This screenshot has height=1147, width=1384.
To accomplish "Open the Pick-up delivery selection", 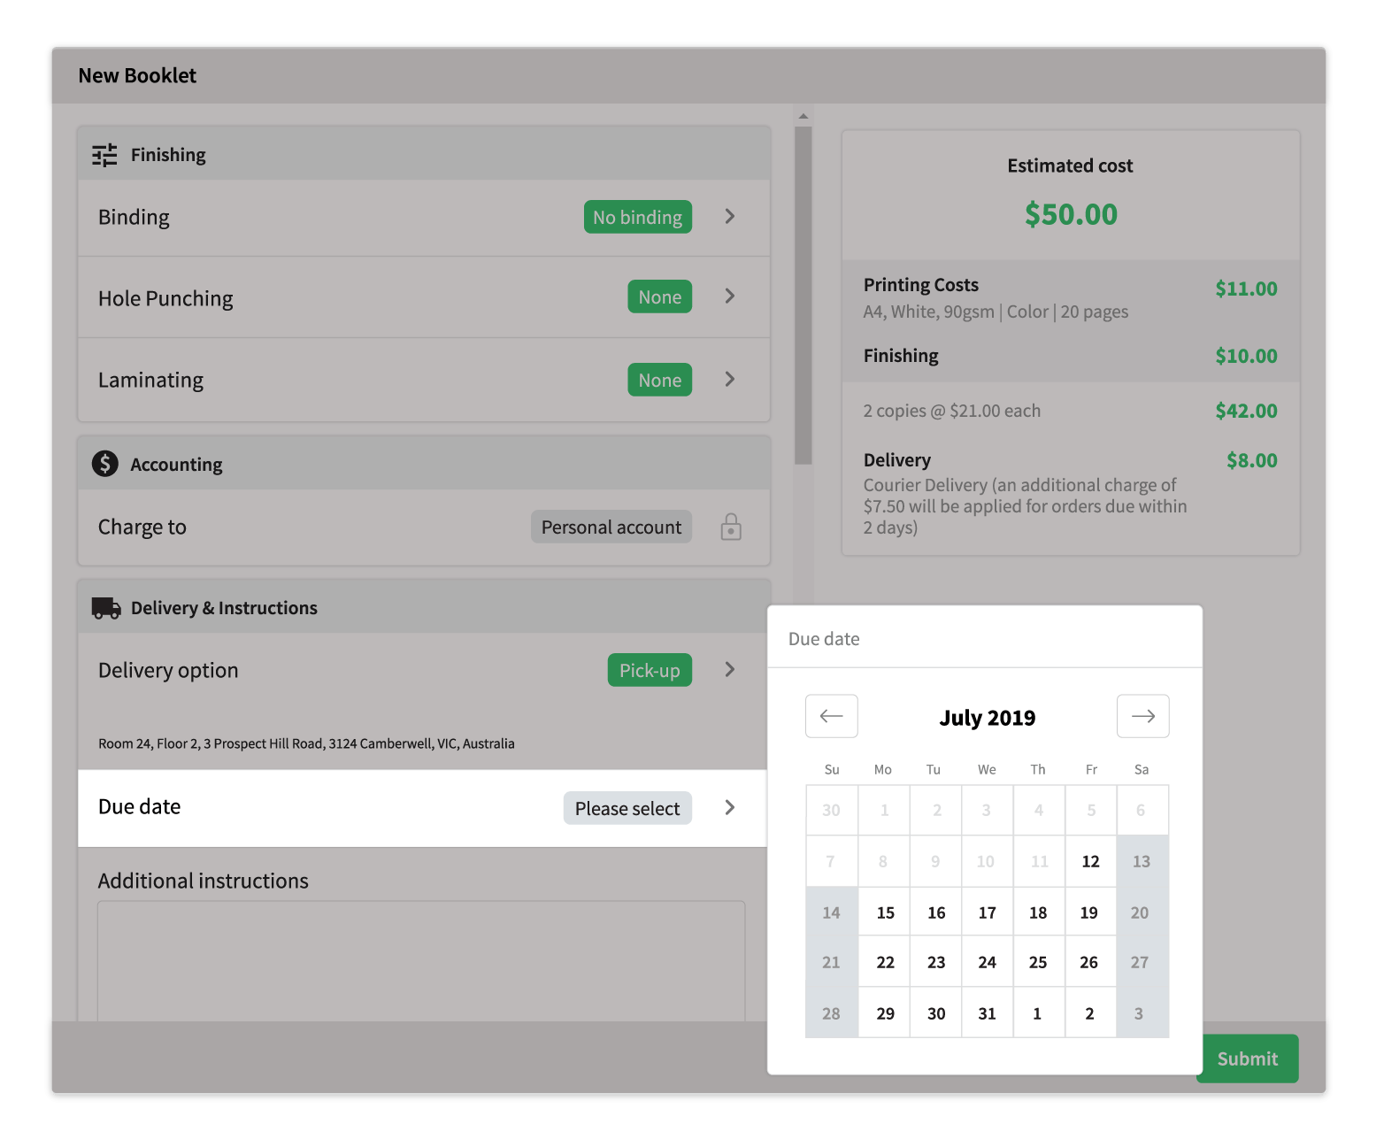I will [x=650, y=670].
